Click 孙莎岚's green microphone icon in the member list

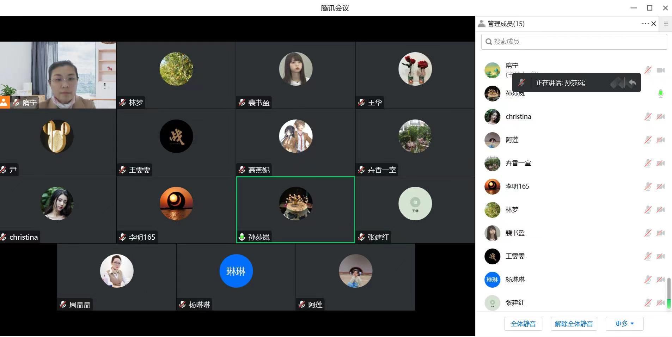point(660,93)
